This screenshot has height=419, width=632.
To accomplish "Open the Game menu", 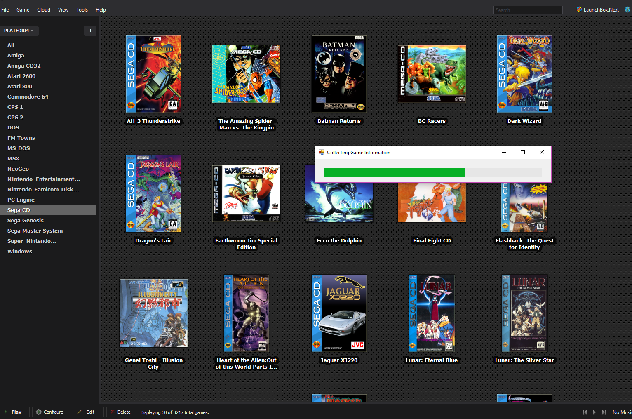I will click(x=23, y=10).
